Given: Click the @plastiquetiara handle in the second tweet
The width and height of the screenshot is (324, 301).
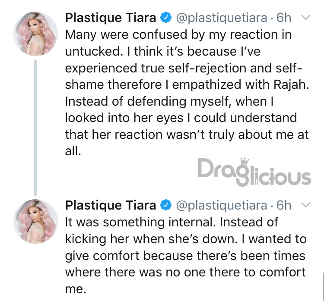Looking at the screenshot, I should 222,206.
